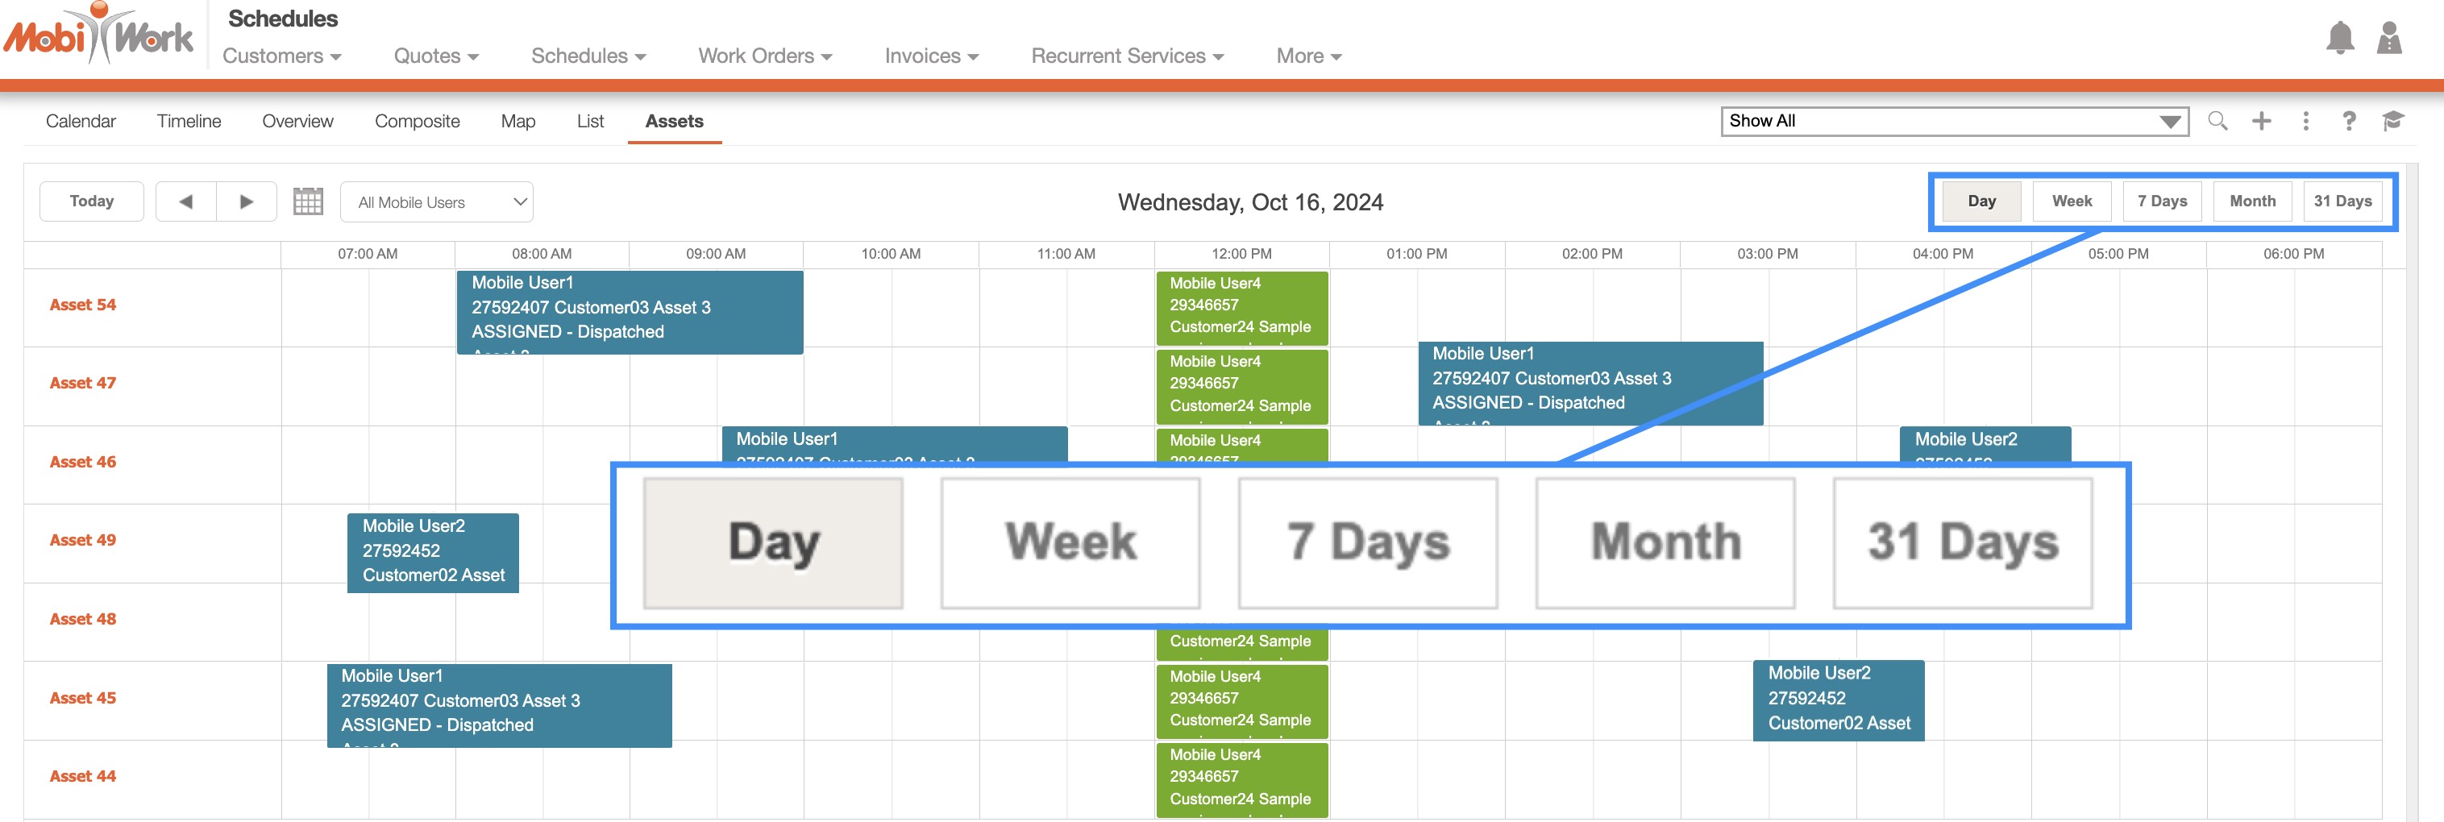This screenshot has height=822, width=2444.
Task: Click the magnifying glass search icon
Action: click(x=2217, y=122)
